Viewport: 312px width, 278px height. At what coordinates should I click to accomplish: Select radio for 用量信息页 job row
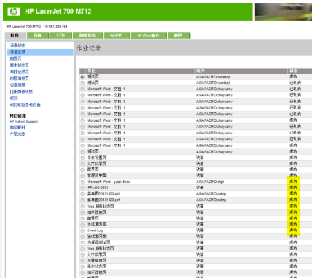coord(83,261)
